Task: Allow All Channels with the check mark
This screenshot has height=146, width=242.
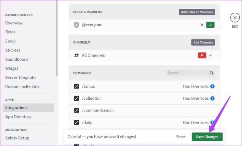Action: pyautogui.click(x=210, y=55)
